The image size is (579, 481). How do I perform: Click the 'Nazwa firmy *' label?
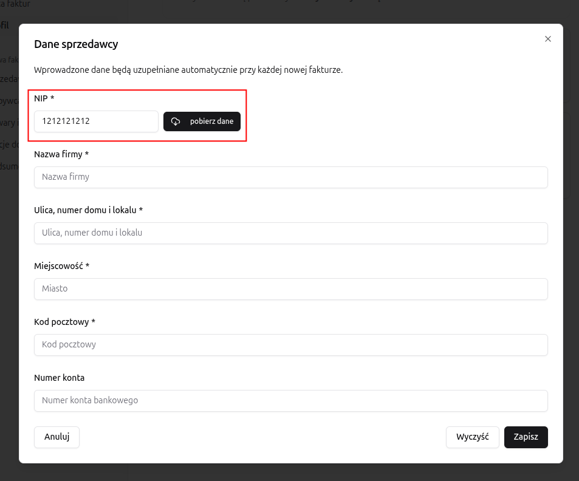[x=61, y=154]
